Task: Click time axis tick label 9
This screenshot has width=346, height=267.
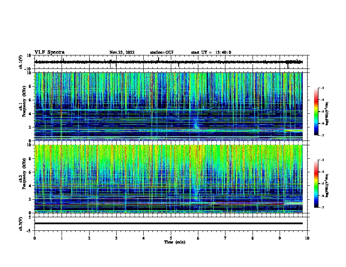Action: (280, 238)
